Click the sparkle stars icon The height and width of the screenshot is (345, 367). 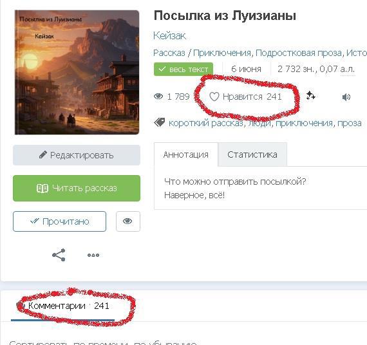click(311, 96)
